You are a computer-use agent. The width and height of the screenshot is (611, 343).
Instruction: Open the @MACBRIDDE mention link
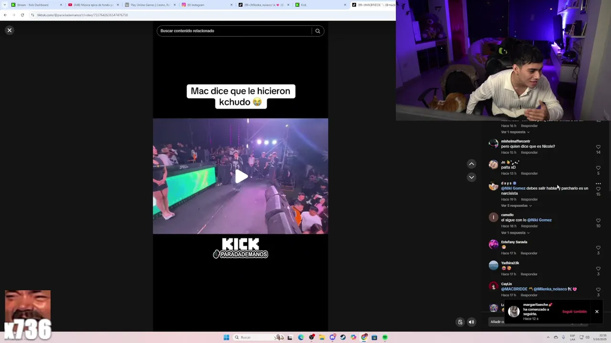pos(514,289)
